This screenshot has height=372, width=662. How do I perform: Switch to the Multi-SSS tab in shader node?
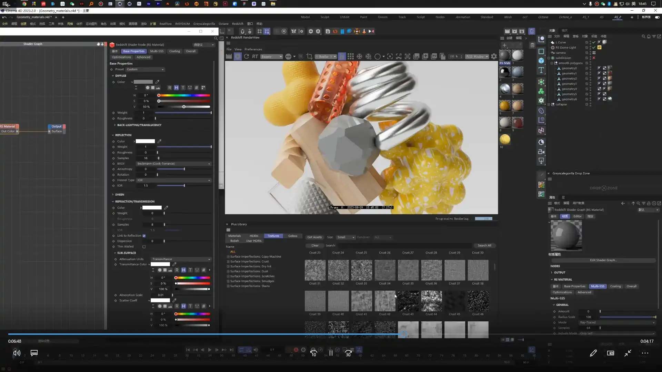coord(157,51)
